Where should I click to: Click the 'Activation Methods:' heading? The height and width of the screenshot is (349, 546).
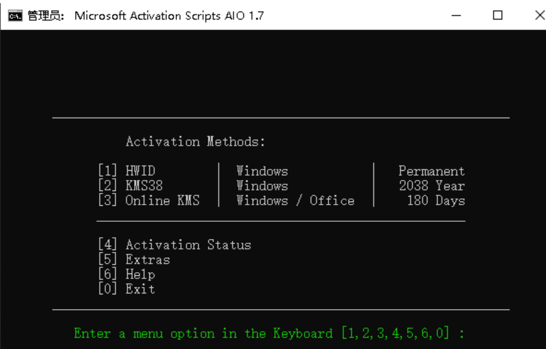196,142
